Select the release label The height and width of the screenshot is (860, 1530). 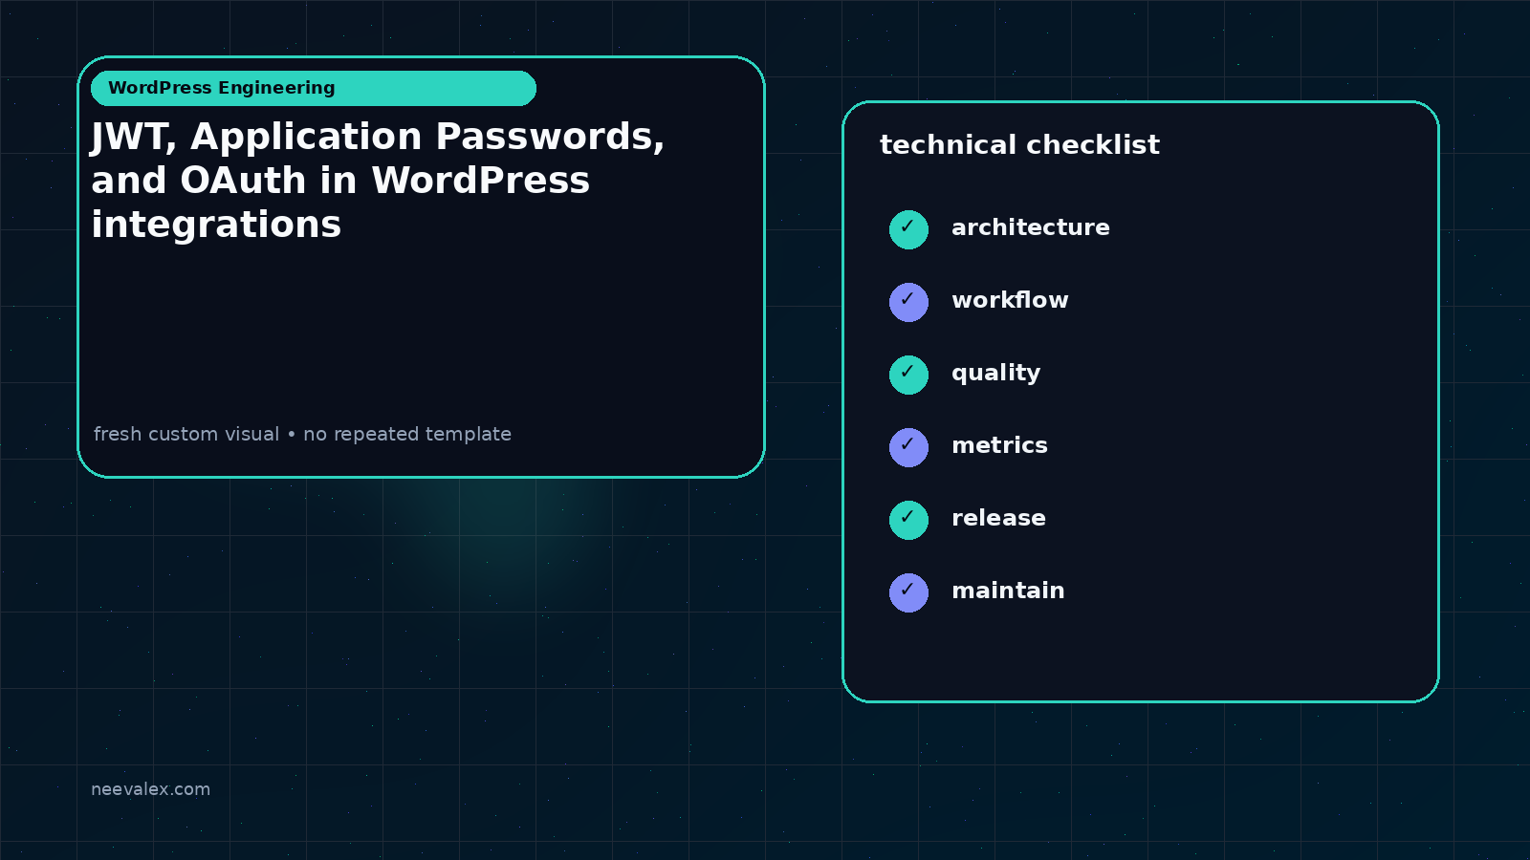pyautogui.click(x=998, y=518)
